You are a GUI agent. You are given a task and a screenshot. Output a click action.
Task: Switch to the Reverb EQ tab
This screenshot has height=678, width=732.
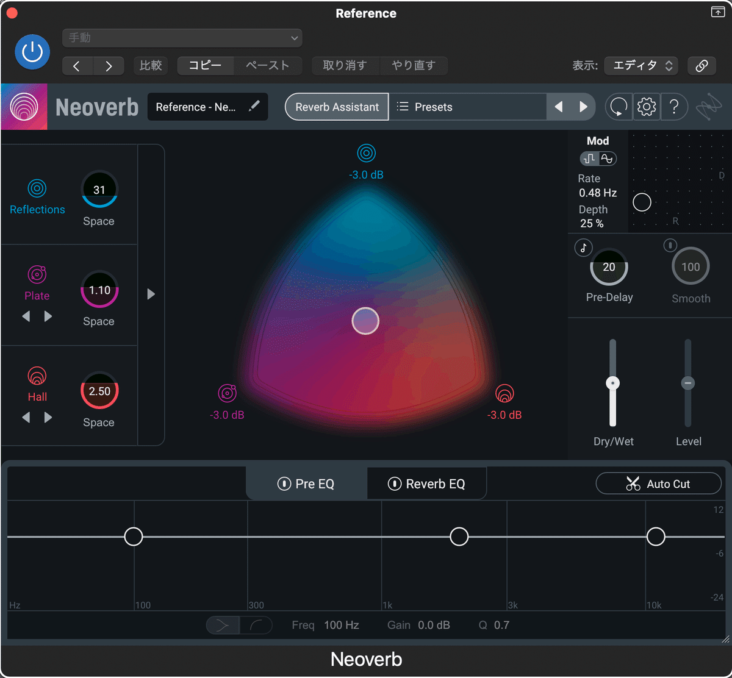(426, 484)
